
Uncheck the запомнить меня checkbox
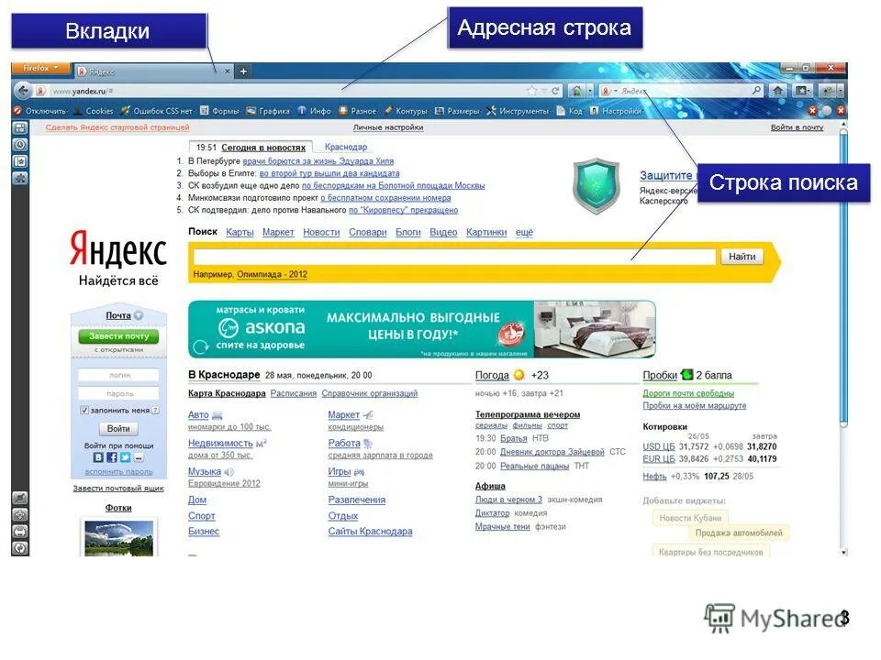[84, 411]
